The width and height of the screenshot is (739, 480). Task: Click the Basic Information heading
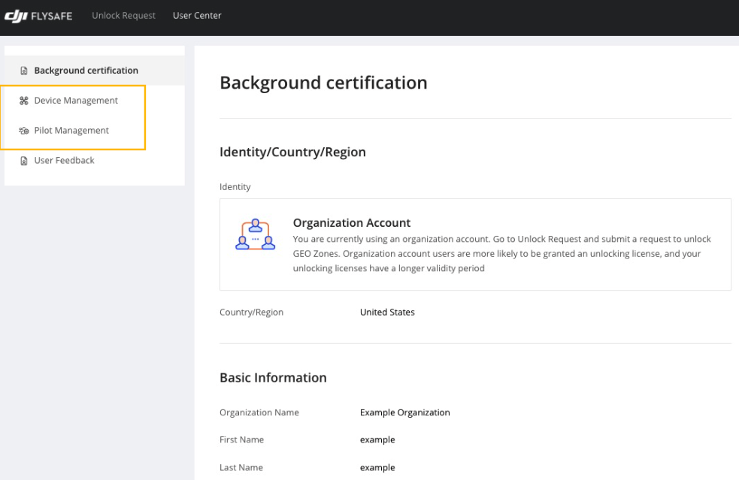pyautogui.click(x=273, y=378)
